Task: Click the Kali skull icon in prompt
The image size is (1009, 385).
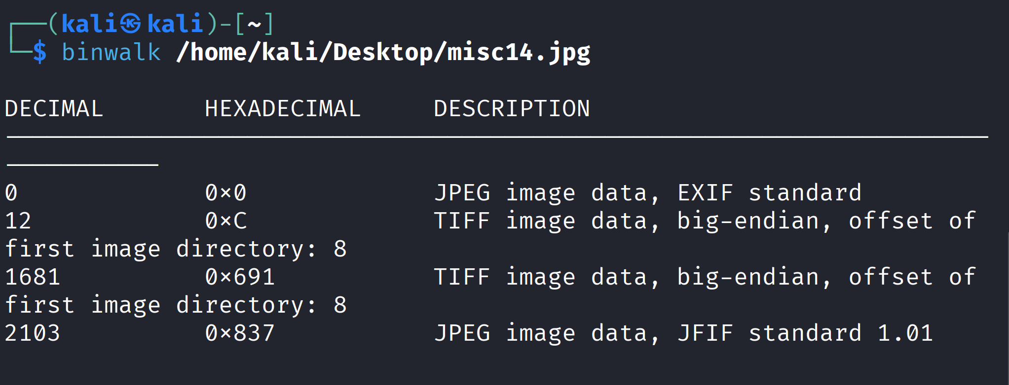Action: [x=131, y=24]
